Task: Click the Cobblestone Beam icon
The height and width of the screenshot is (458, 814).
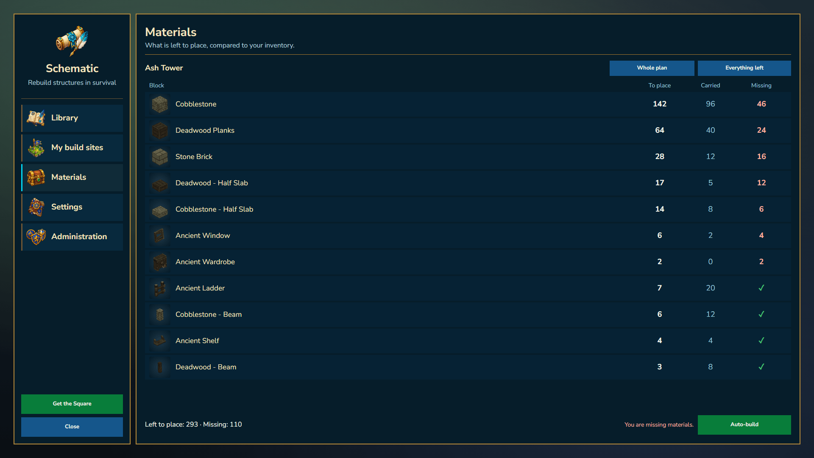Action: coord(160,315)
